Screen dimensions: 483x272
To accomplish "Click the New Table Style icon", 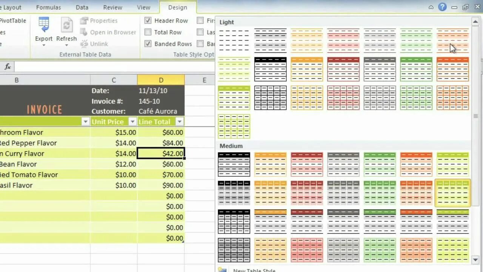I will [223, 270].
